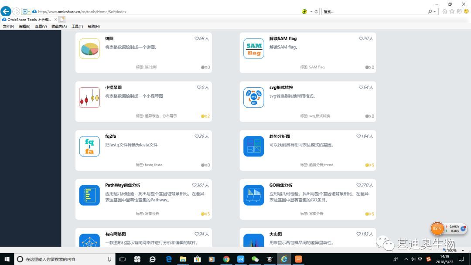Screen dimensions: 471x265
Task: Expand the search provider dropdown arrow
Action: coord(435,12)
